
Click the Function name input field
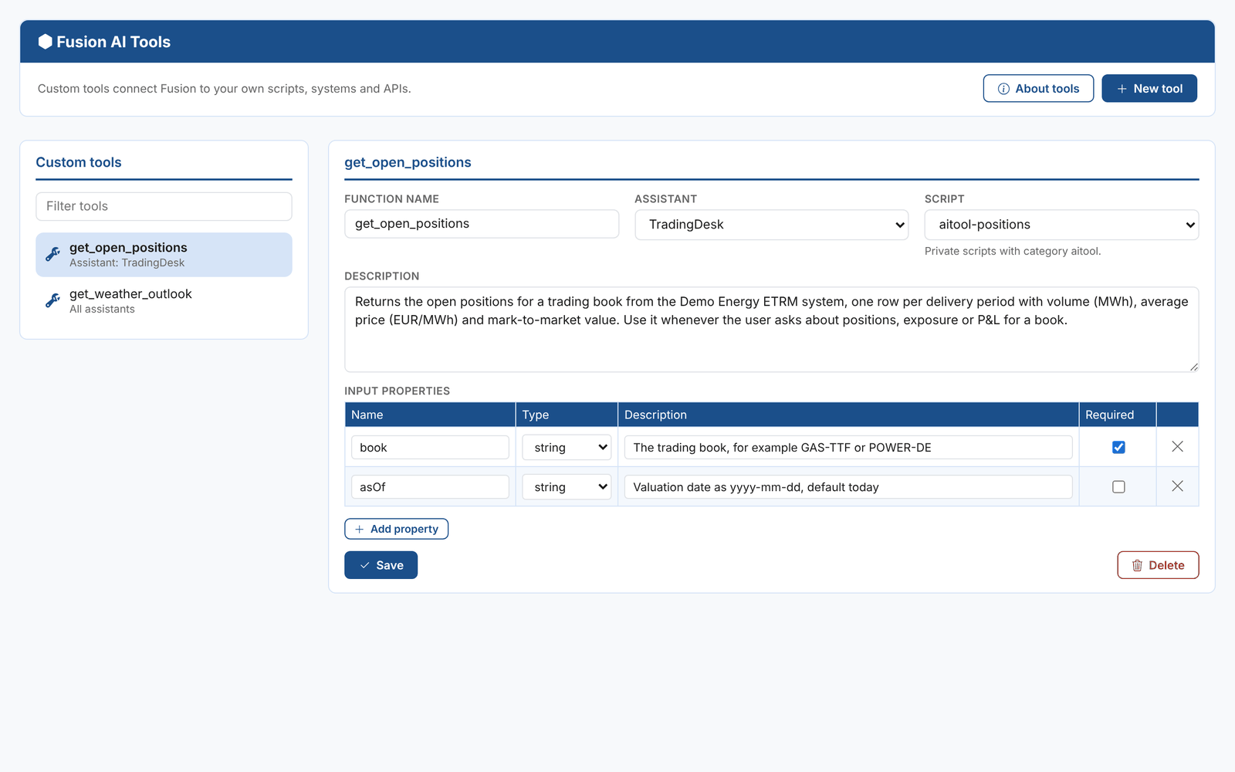[482, 224]
